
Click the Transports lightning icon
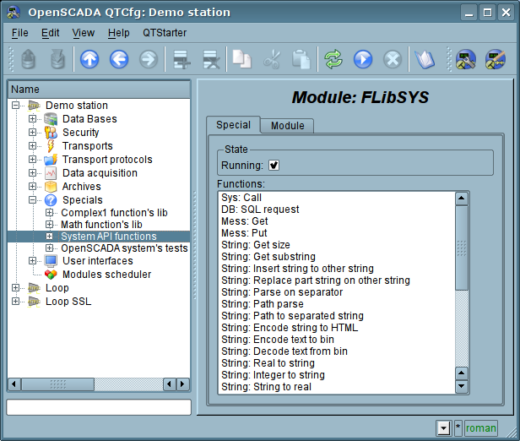[51, 146]
